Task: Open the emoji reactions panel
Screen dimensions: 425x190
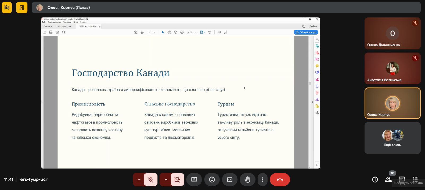Action: (x=212, y=180)
